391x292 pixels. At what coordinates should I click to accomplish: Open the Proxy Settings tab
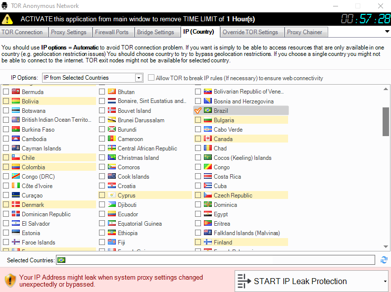[70, 32]
